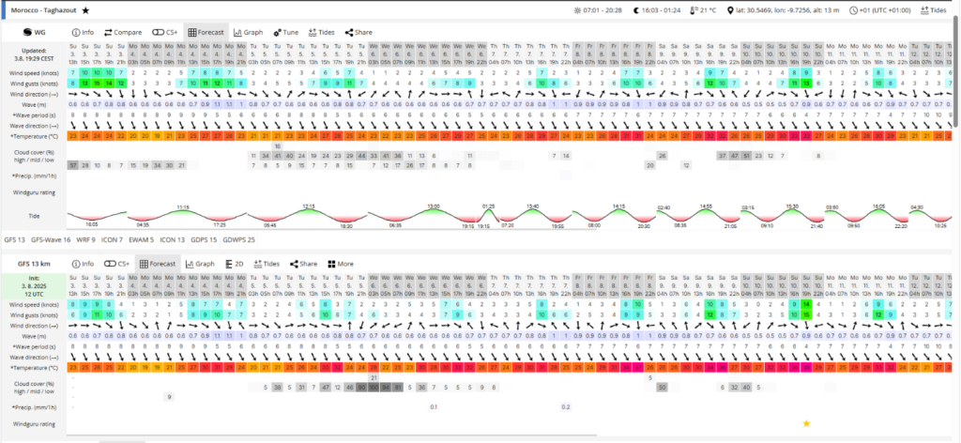
Task: Click the horizontal scrollbar at the bottom
Action: [331, 436]
